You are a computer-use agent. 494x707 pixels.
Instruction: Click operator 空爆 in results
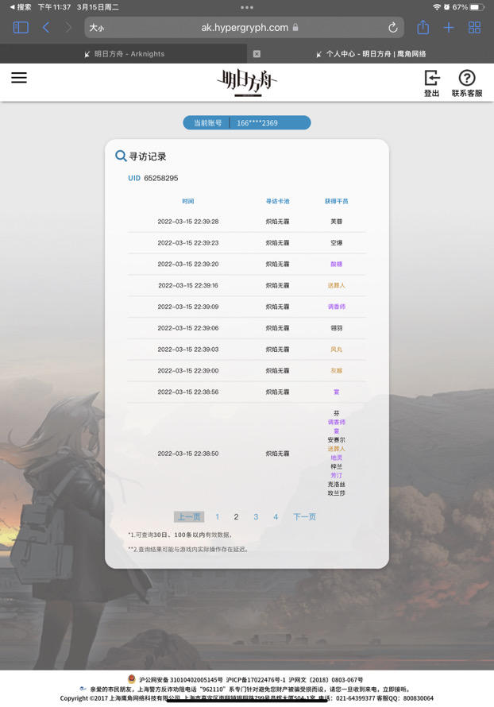pyautogui.click(x=336, y=242)
